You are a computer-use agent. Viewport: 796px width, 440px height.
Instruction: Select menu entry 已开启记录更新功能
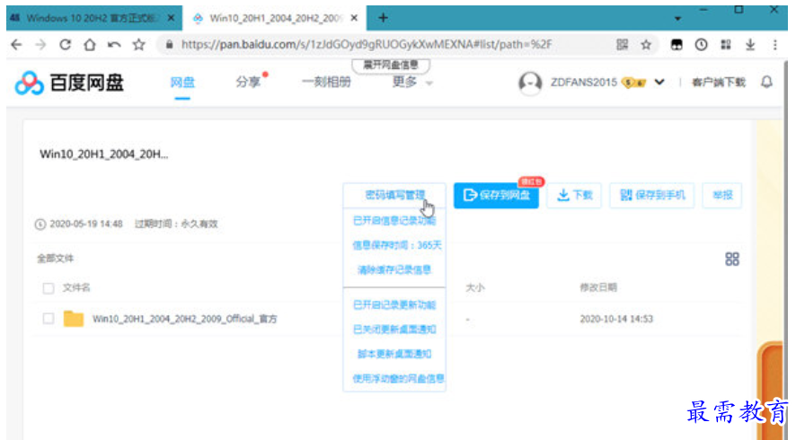click(394, 305)
